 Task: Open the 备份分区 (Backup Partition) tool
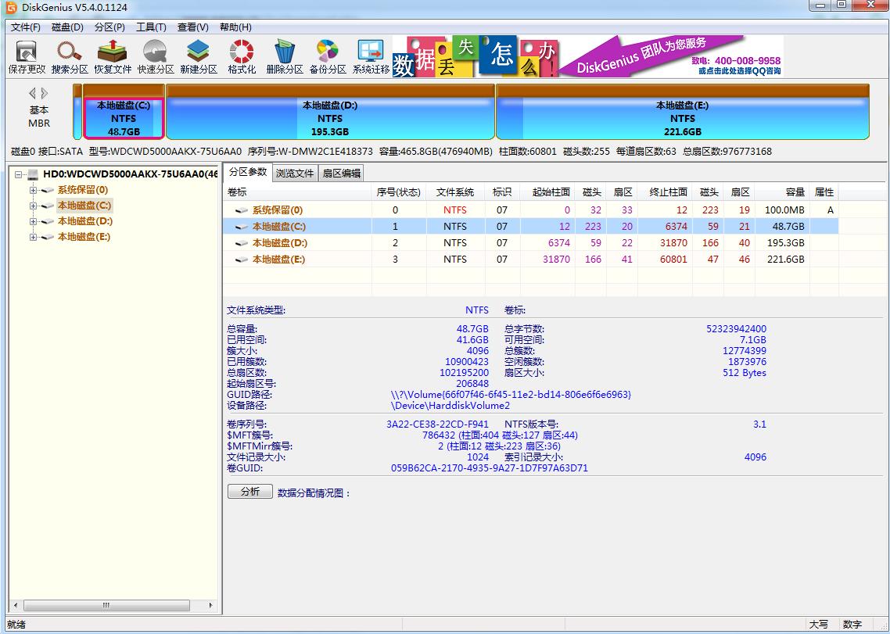[326, 56]
